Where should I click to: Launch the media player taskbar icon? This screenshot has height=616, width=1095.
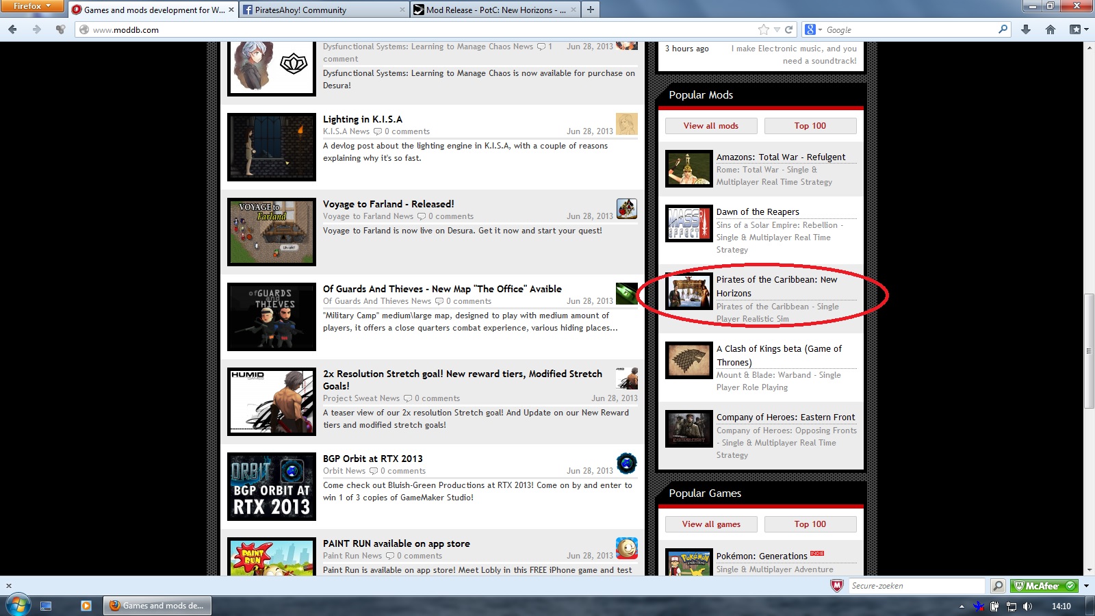tap(86, 606)
